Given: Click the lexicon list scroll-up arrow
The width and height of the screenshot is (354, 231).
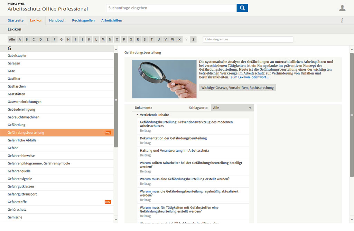Looking at the screenshot, I should (116, 49).
